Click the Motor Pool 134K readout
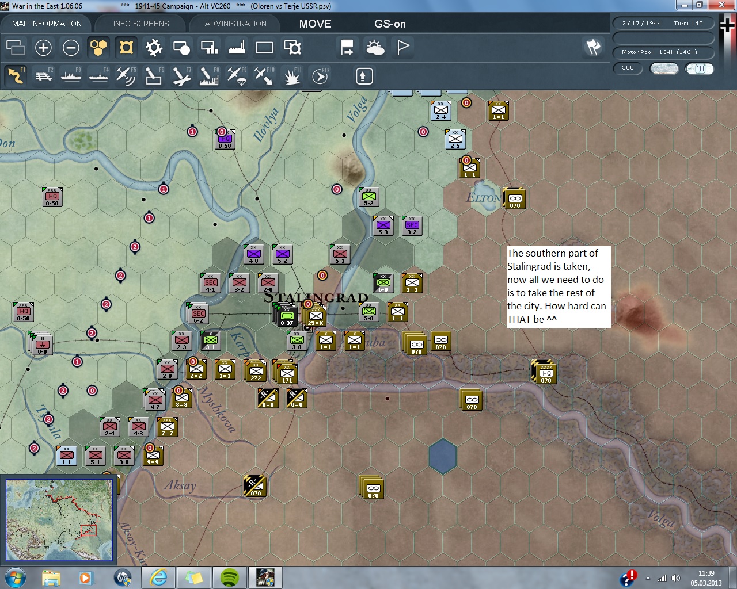Screen dimensions: 737x589 pos(663,52)
